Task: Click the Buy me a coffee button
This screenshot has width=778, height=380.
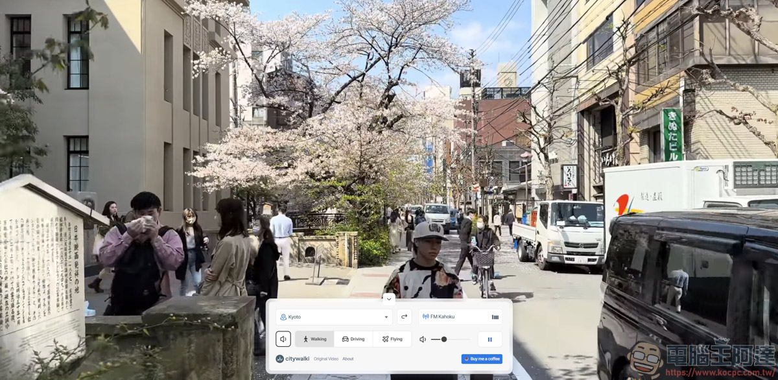Action: pos(482,359)
